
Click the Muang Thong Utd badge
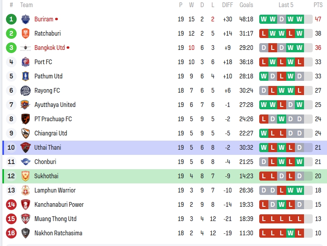[25, 219]
